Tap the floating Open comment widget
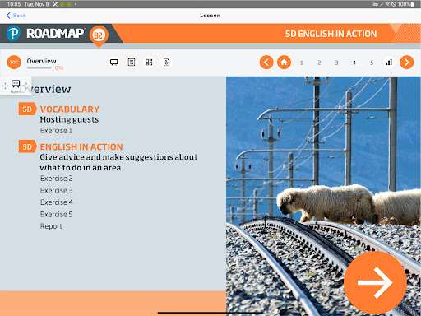The image size is (421, 316). click(16, 86)
